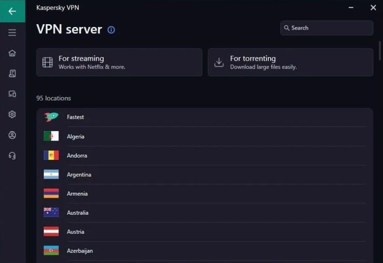
Task: Open support via the headset icon
Action: click(x=12, y=155)
